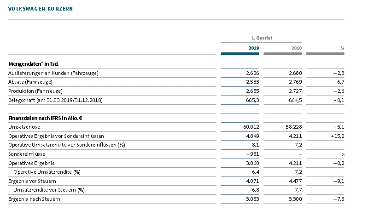Screen dimensions: 368x210
Task: Select indented label "Operative Umsatzrendite (%)"
Action: pos(47,172)
